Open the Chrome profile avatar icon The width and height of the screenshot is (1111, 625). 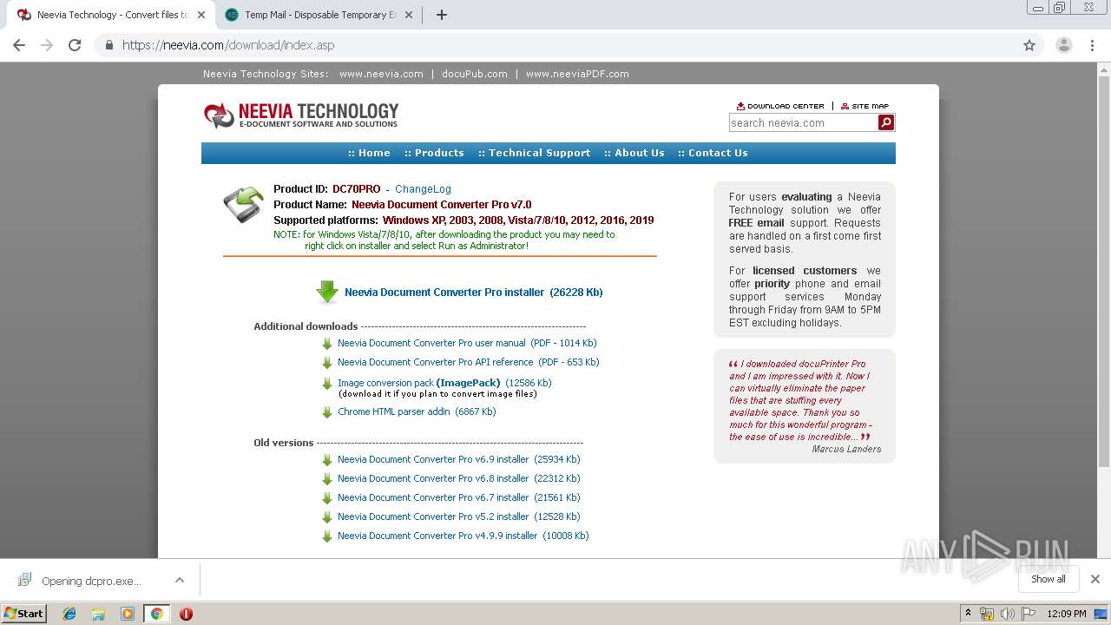(1064, 45)
